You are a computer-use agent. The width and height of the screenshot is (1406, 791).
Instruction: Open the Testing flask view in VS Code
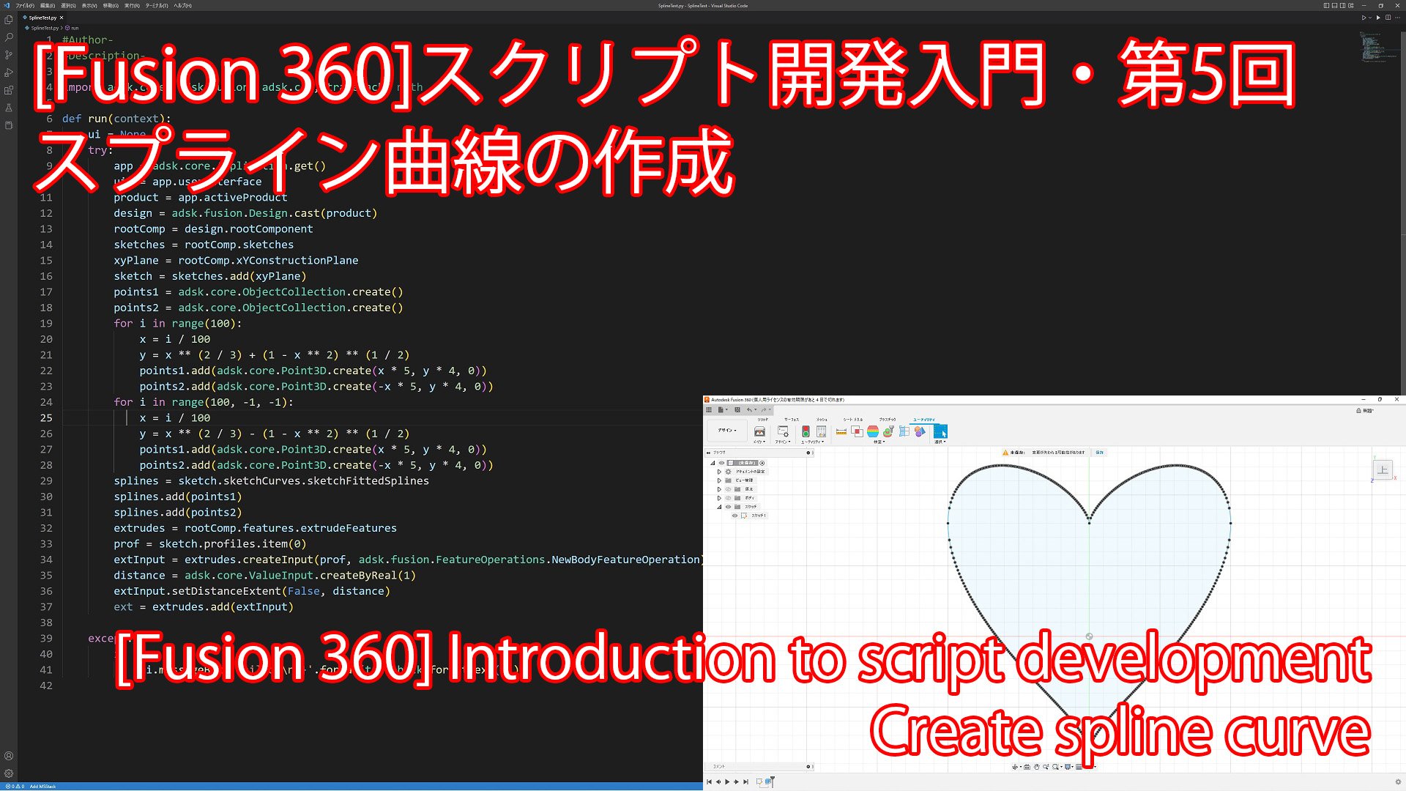pos(9,108)
